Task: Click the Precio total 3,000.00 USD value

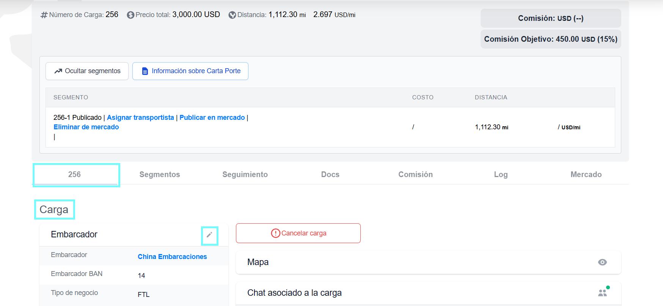Action: click(x=196, y=14)
